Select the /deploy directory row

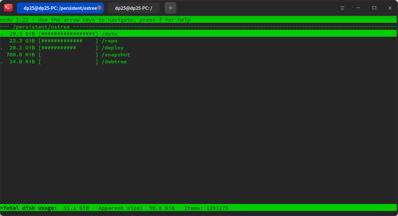198,48
